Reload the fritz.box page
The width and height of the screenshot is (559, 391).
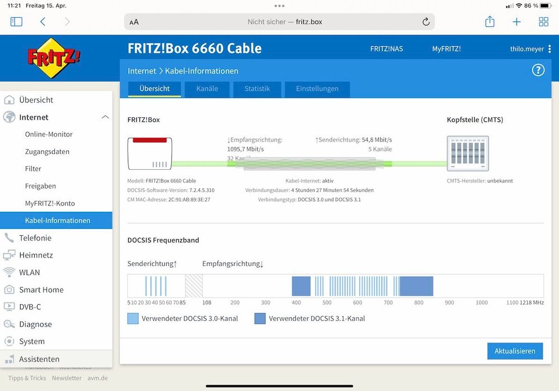426,22
